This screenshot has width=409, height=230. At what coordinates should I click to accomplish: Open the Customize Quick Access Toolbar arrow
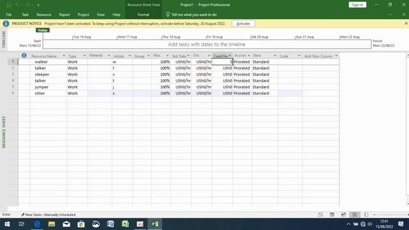(38, 5)
